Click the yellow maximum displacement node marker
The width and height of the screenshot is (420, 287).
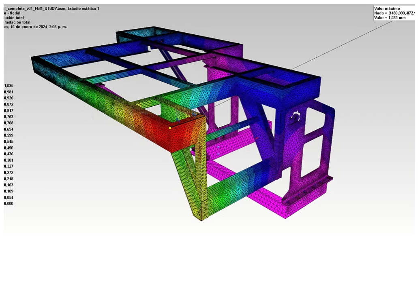[x=170, y=128]
